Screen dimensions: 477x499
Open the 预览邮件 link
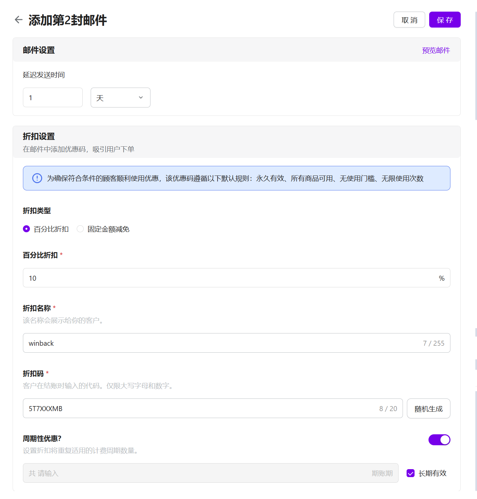pyautogui.click(x=435, y=50)
